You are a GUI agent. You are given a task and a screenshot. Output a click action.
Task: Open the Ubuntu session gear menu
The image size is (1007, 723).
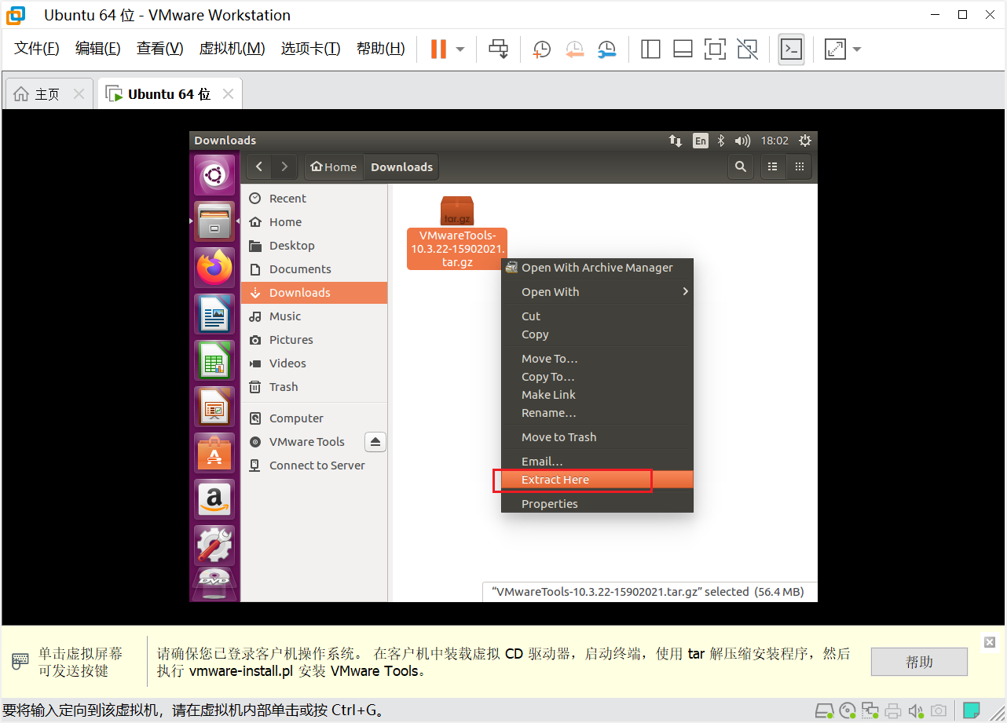[804, 141]
